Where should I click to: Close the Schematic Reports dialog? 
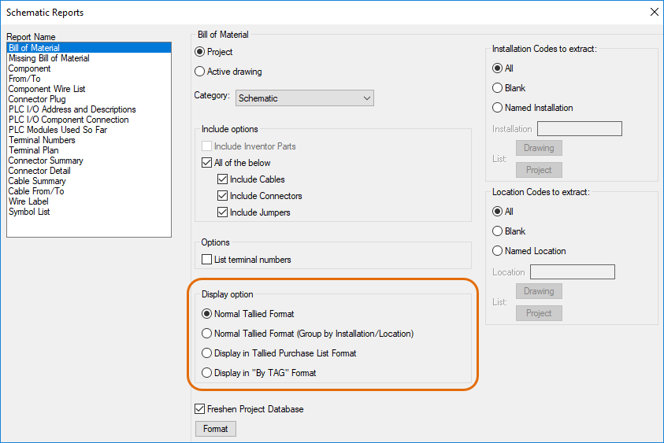[653, 12]
